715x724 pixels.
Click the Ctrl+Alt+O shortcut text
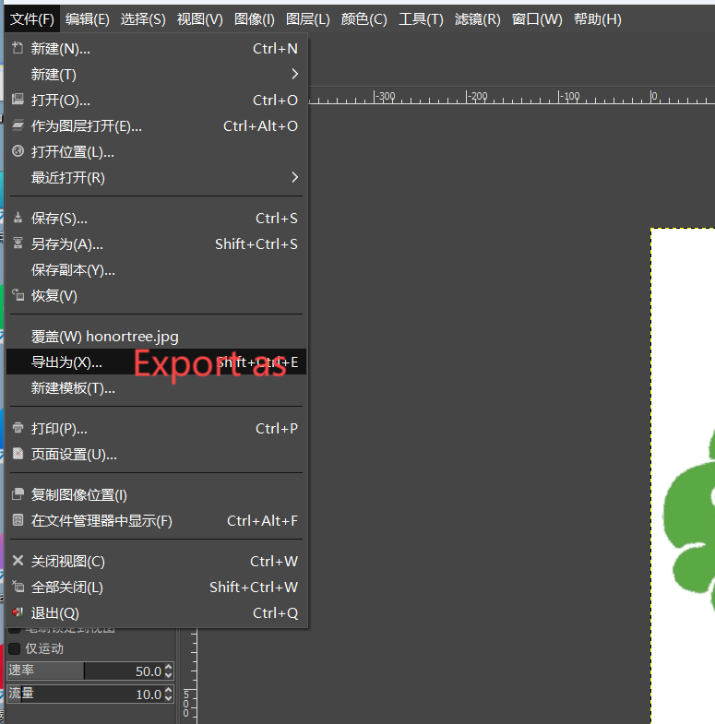point(260,126)
